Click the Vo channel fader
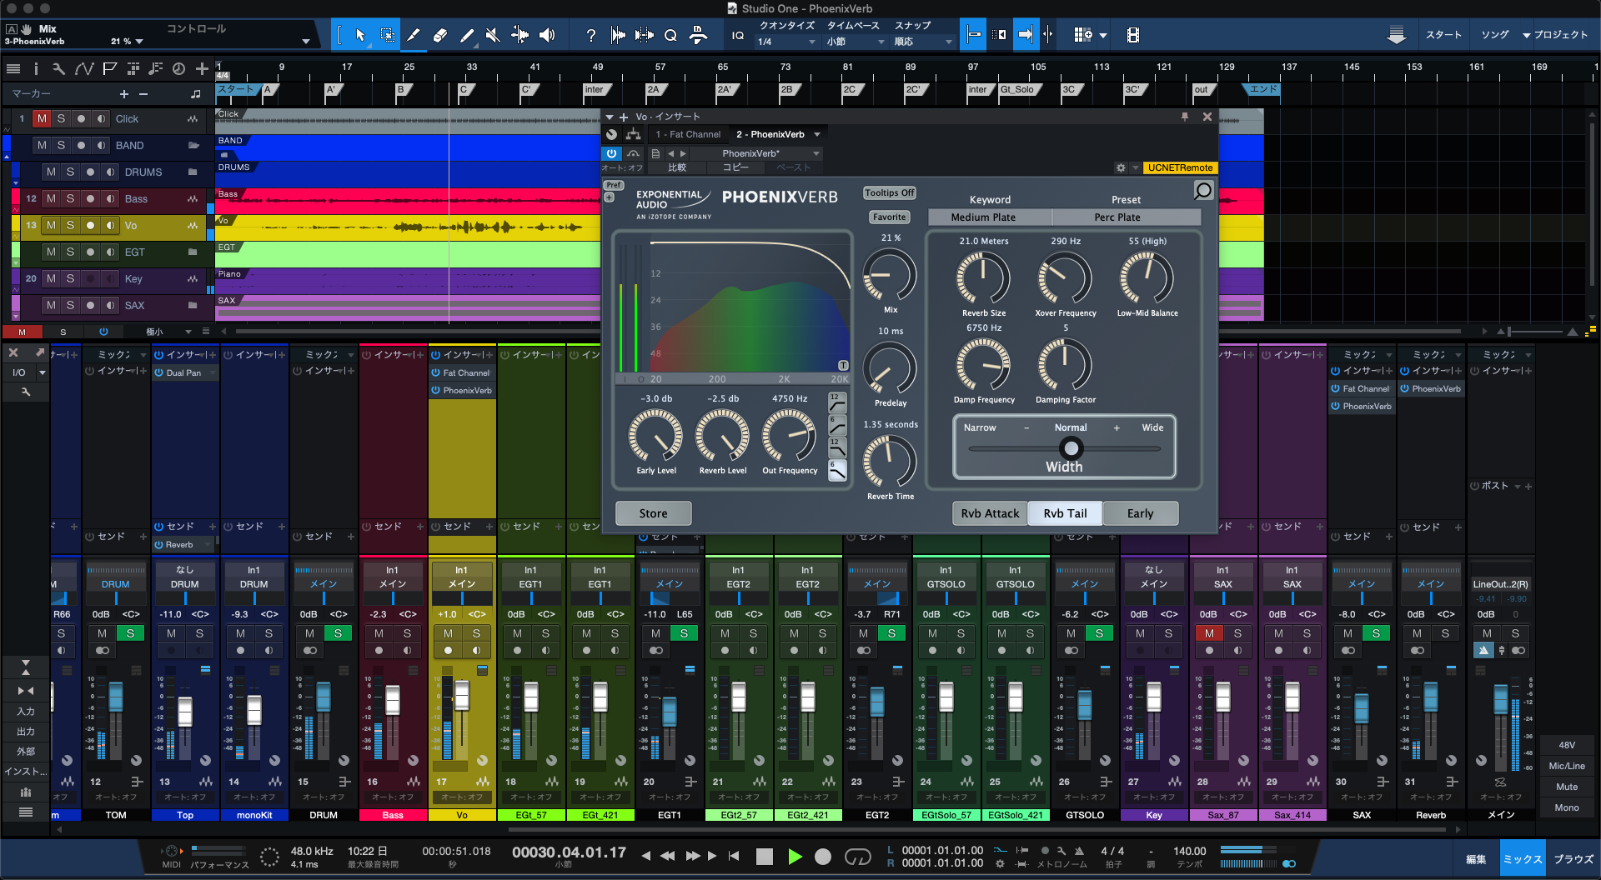 coord(462,695)
